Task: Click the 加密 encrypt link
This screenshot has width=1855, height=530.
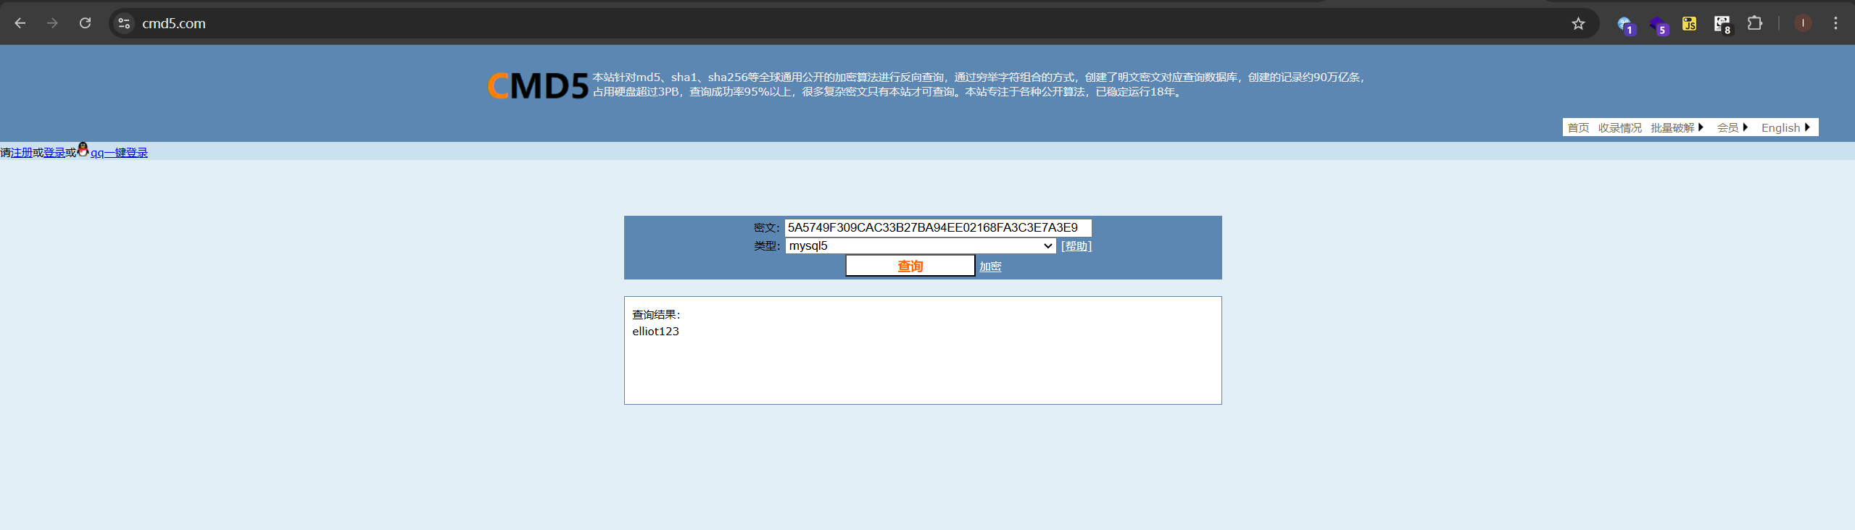Action: click(x=990, y=266)
